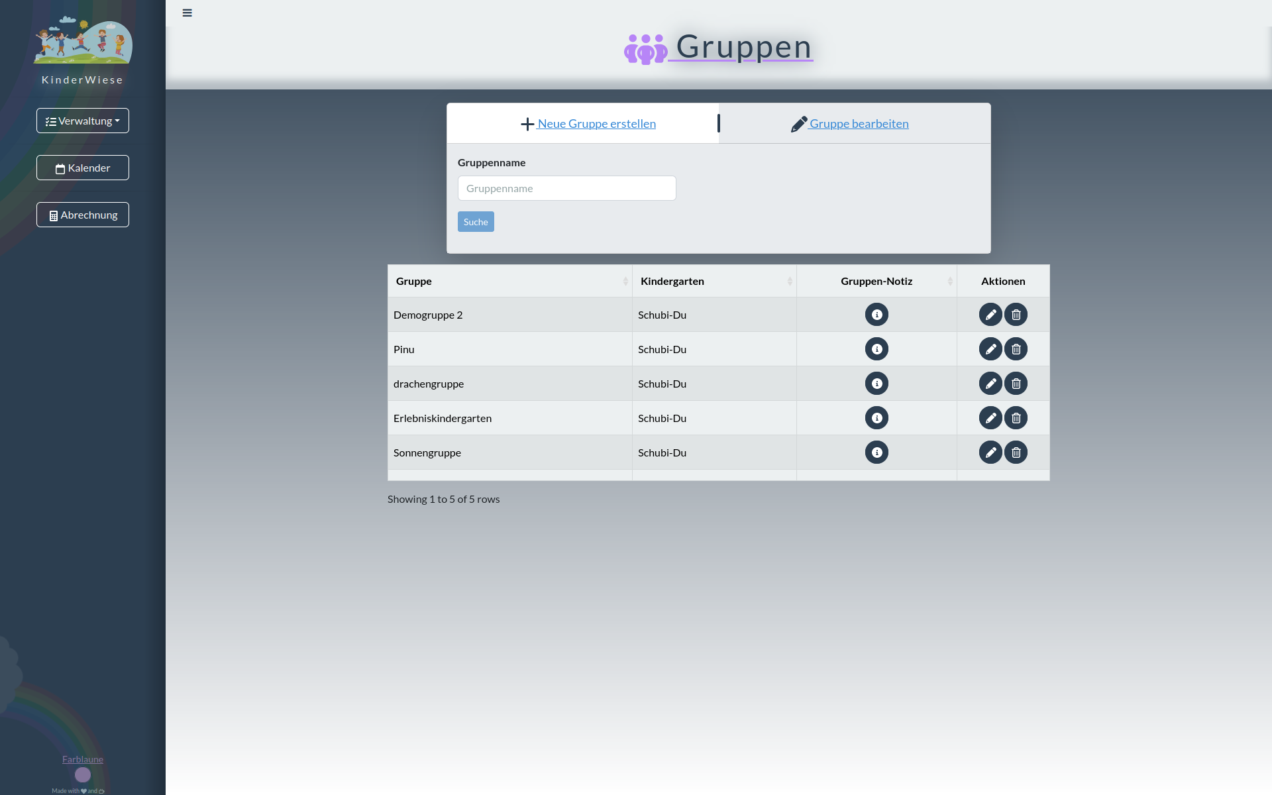Image resolution: width=1272 pixels, height=795 pixels.
Task: Click the Aktionen column header
Action: tap(1003, 281)
